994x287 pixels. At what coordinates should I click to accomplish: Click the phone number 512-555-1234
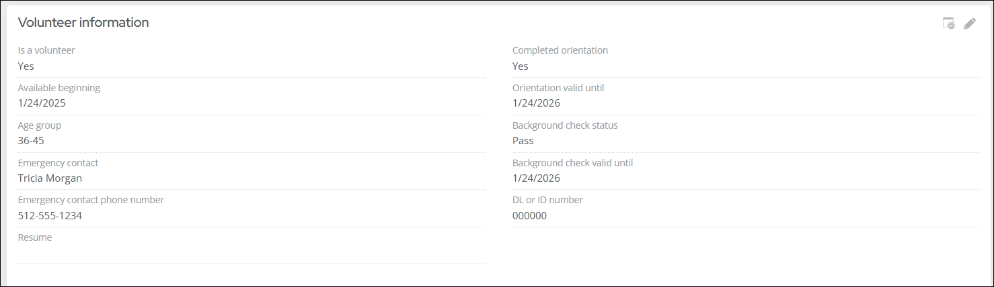click(50, 216)
